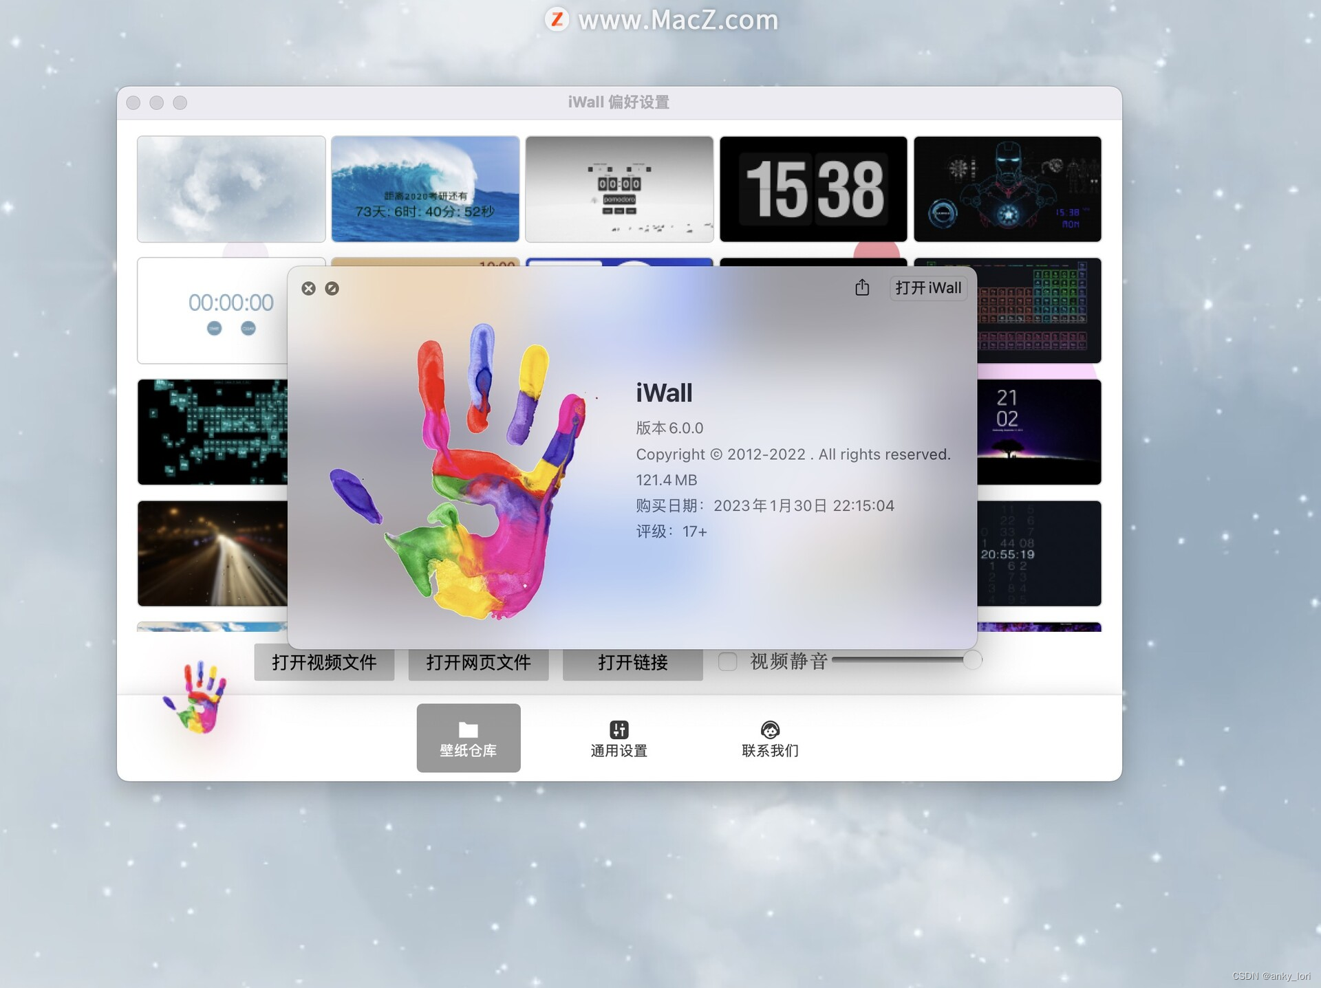Click the volume slider knob
Viewport: 1321px width, 988px height.
tap(972, 660)
